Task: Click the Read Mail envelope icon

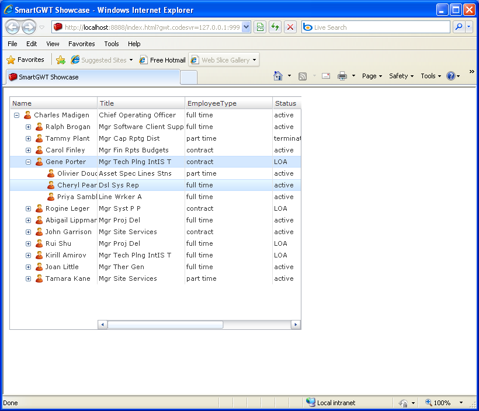Action: coord(326,76)
